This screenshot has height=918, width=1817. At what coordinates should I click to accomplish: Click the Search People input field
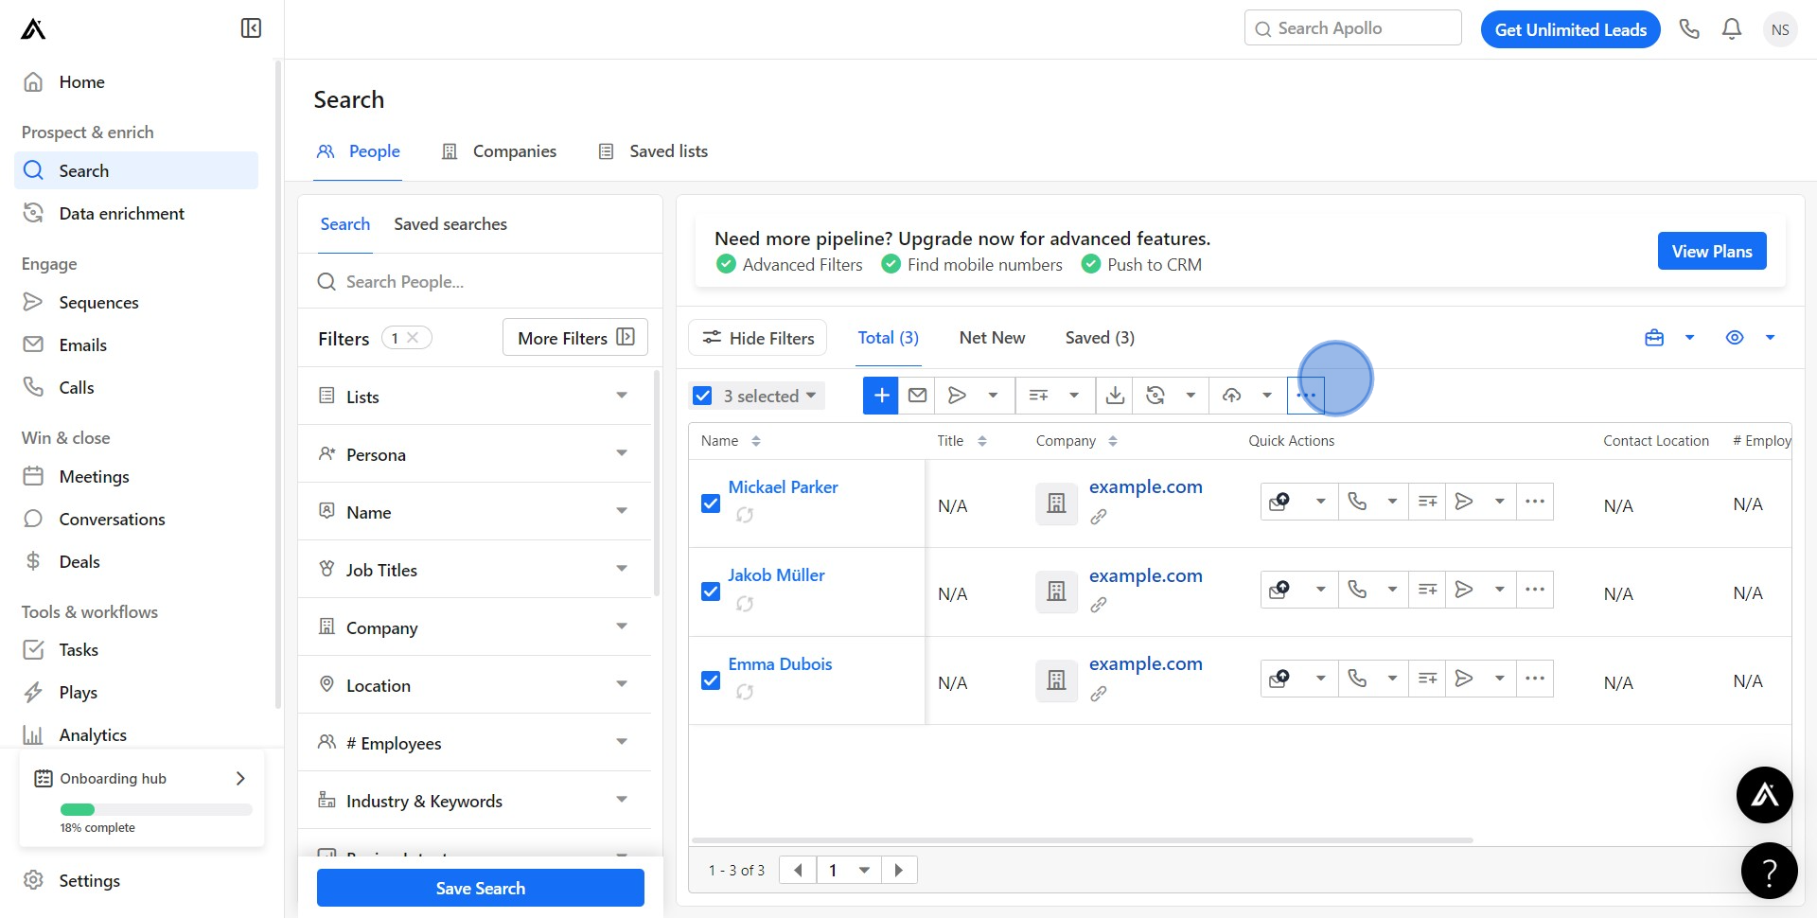[481, 282]
